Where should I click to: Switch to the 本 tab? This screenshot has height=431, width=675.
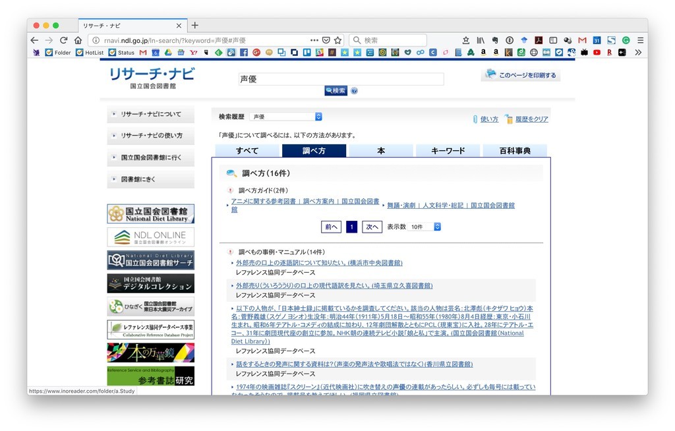[x=381, y=151]
